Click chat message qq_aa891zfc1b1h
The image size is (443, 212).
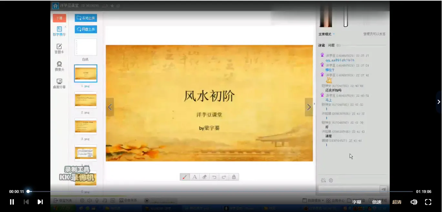[340, 60]
